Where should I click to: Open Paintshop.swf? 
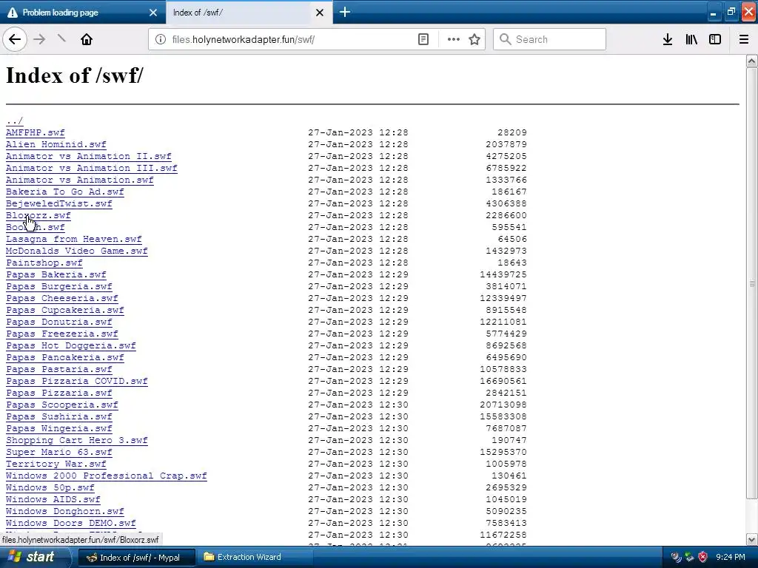(44, 263)
